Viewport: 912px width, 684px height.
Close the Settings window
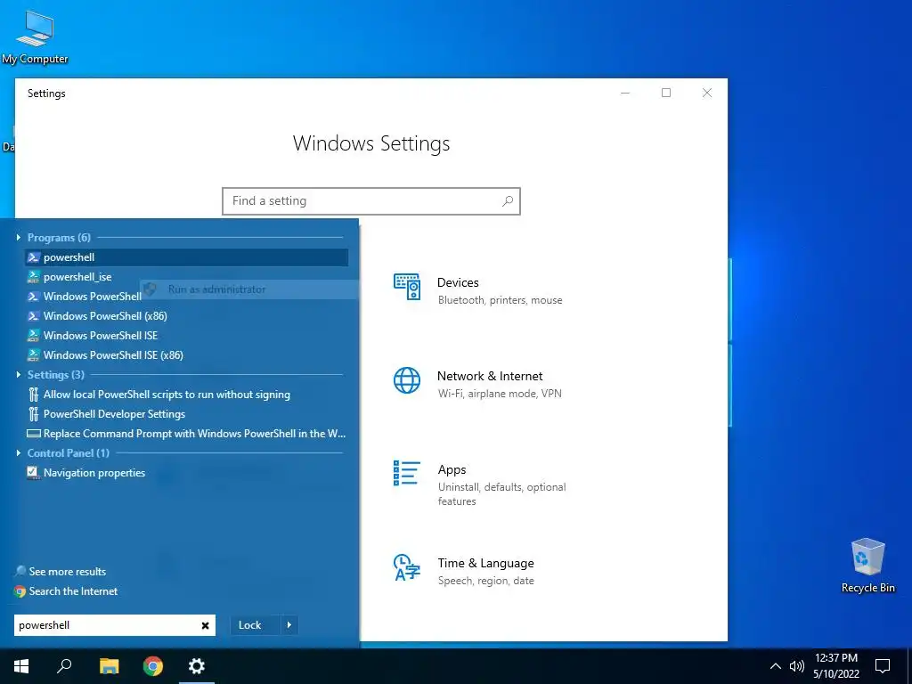(x=707, y=93)
